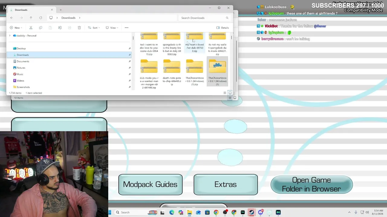Open Screenshots in the navigation pane

click(x=23, y=87)
